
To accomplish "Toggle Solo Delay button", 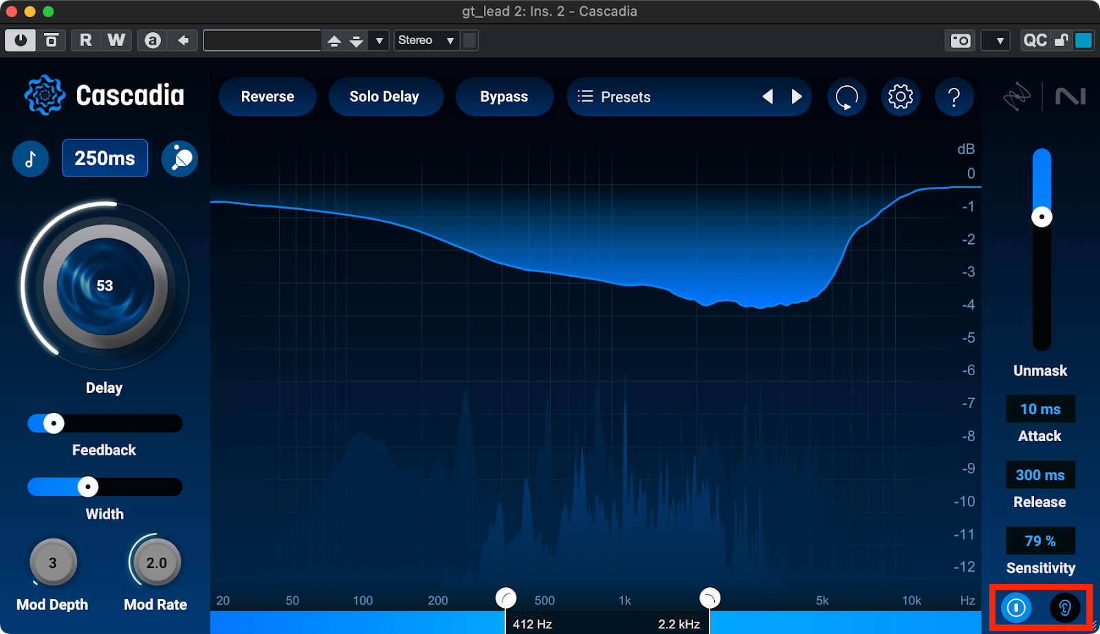I will [384, 97].
